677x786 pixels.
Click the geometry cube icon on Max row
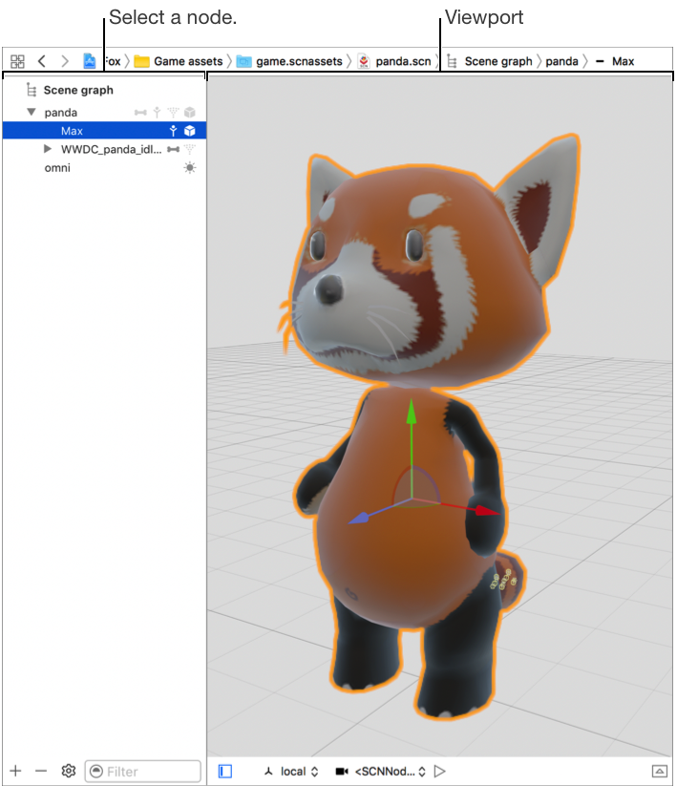[x=189, y=131]
